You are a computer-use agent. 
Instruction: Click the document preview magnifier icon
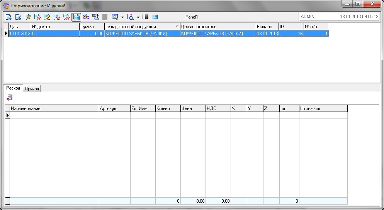[x=130, y=17]
